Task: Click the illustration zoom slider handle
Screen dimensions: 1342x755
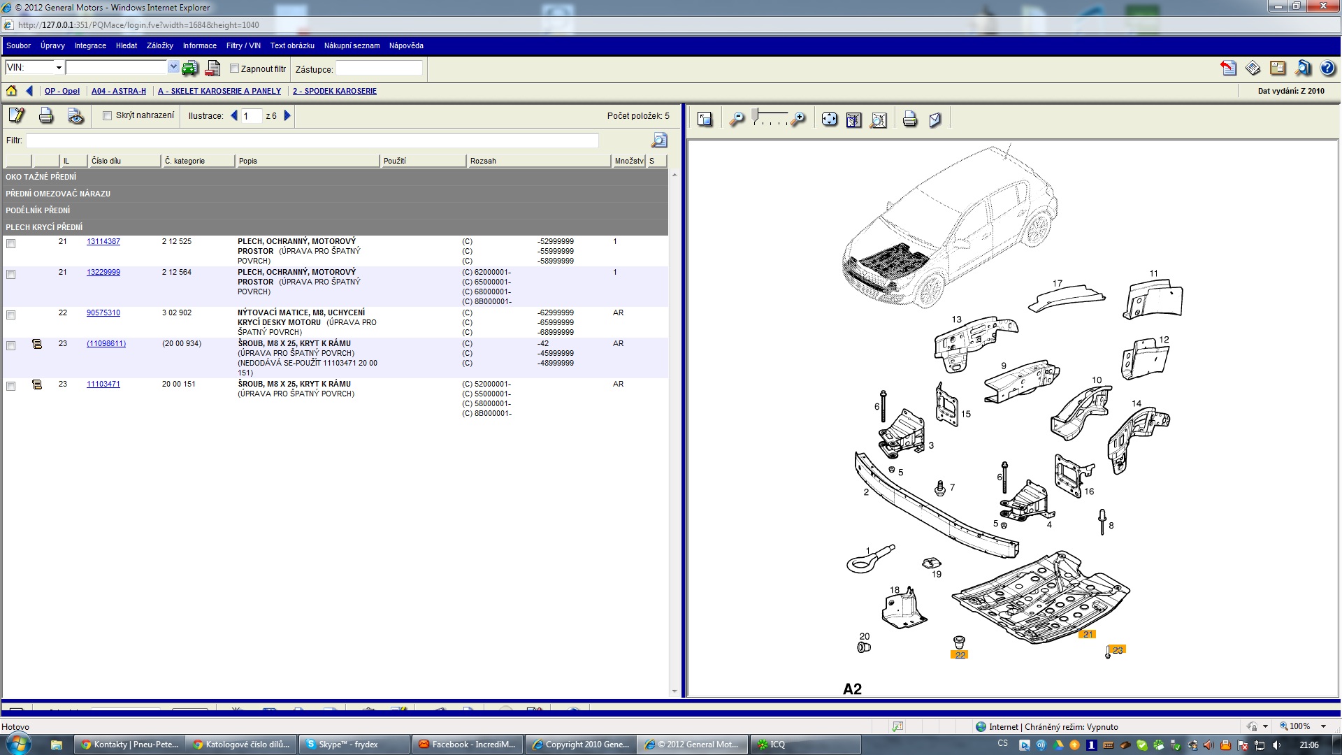Action: tap(756, 114)
